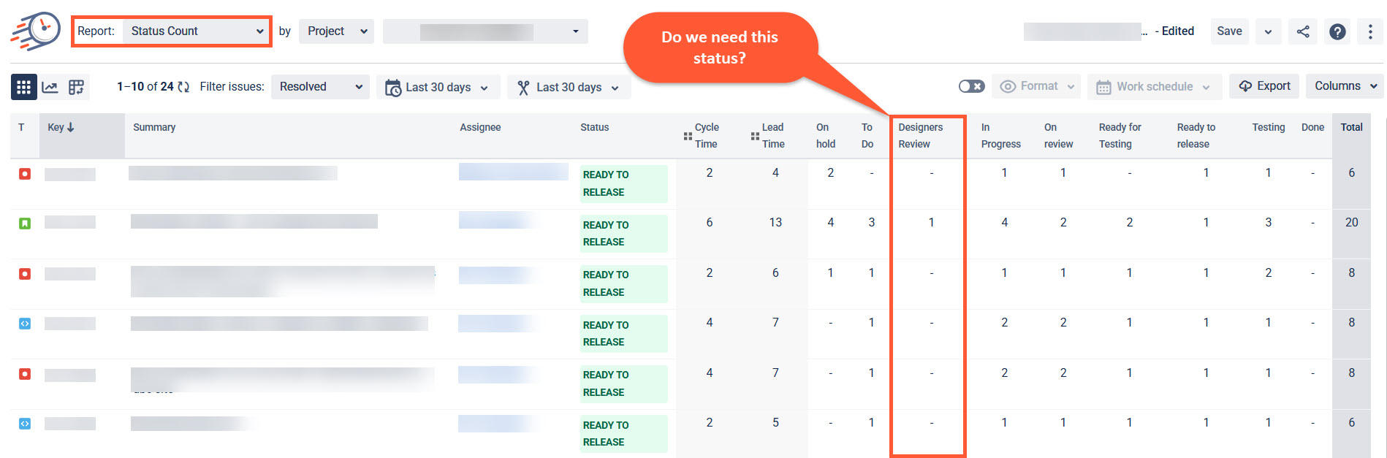Open the calendar Last 30 days menu
This screenshot has height=458, width=1387.
[438, 87]
